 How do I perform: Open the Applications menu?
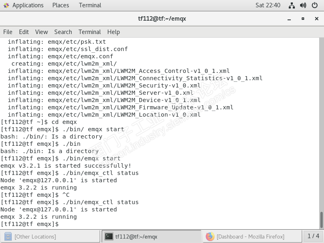point(28,5)
